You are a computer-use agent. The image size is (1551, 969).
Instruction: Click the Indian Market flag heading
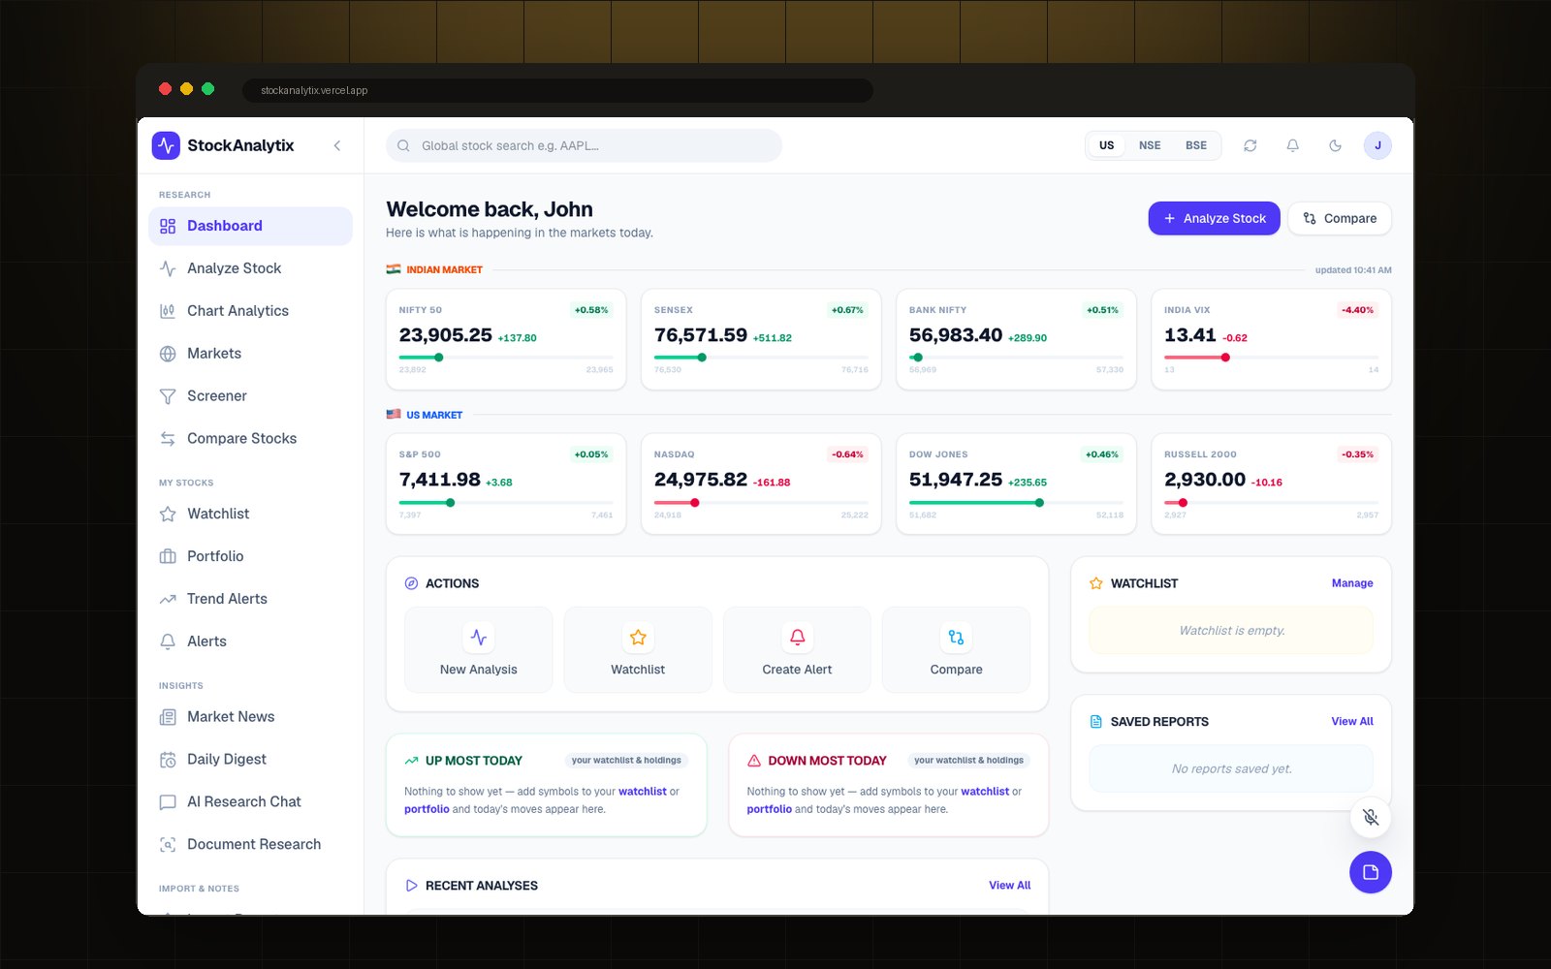pyautogui.click(x=434, y=269)
